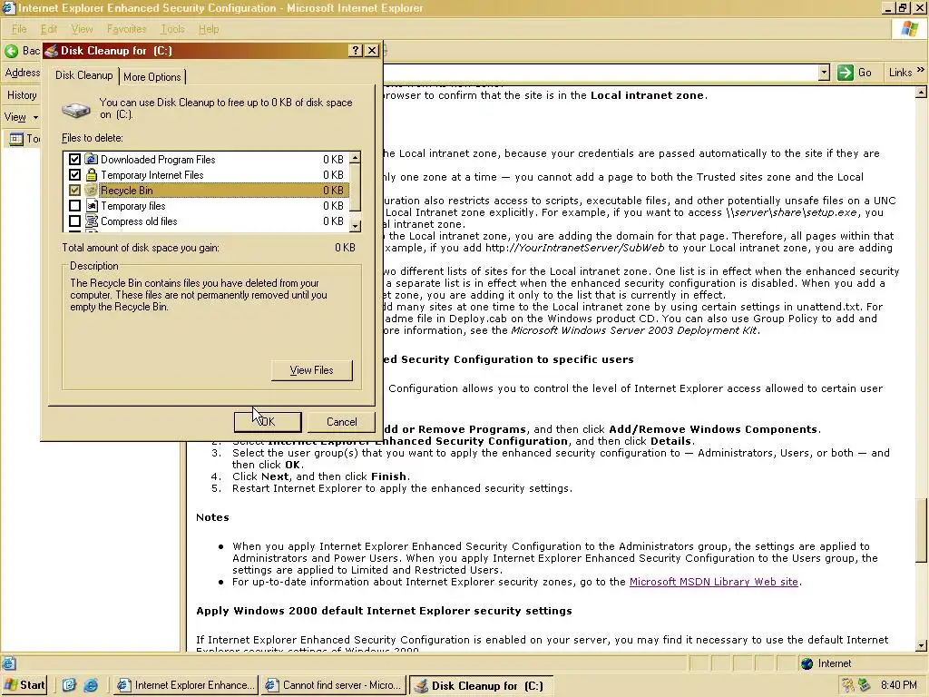Image resolution: width=929 pixels, height=697 pixels.
Task: Expand the address bar dropdown arrow
Action: [x=824, y=73]
